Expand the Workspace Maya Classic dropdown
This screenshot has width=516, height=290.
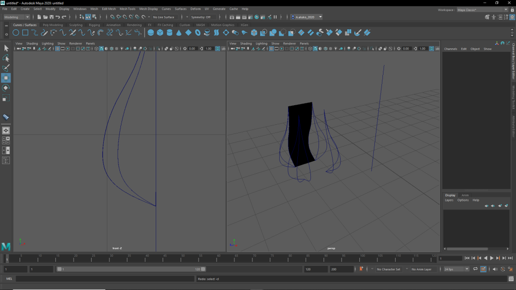[x=483, y=10]
